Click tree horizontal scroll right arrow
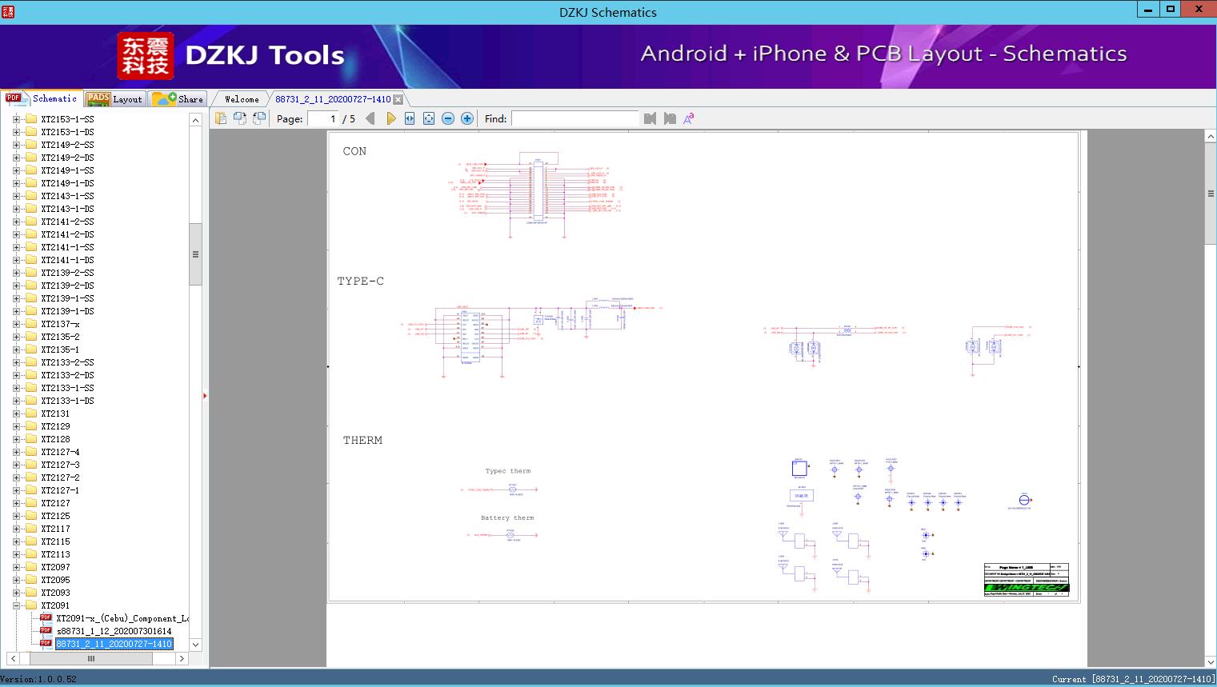The width and height of the screenshot is (1217, 687). pos(182,658)
